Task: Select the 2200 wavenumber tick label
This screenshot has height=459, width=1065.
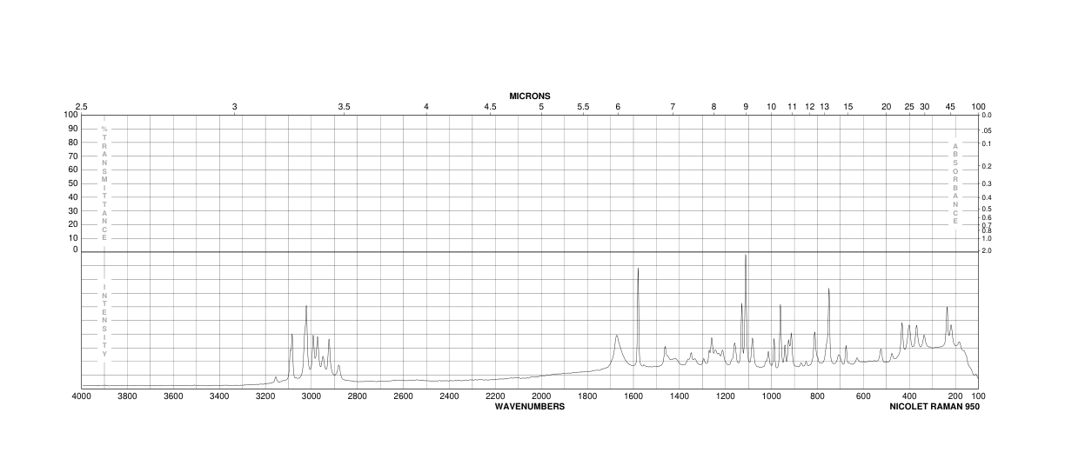Action: 495,396
